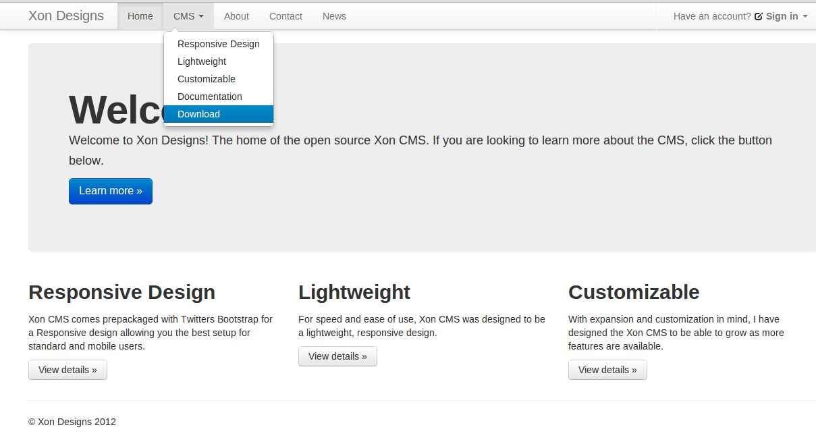Choose Customizable from the CMS dropdown

click(206, 79)
